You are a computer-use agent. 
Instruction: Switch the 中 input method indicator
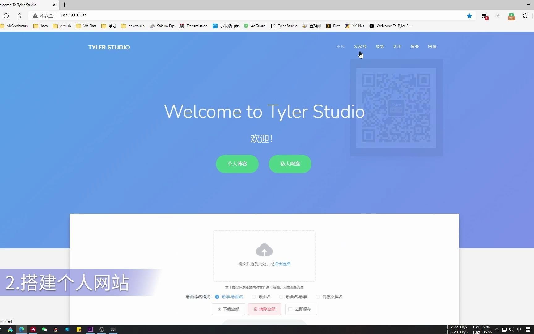point(519,329)
